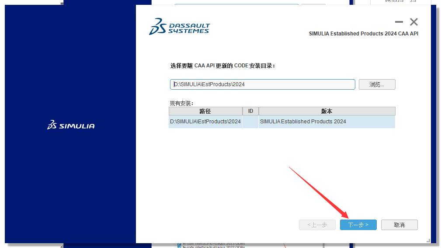Select the SIMULIA Established Products 2024 version cell
Image resolution: width=441 pixels, height=248 pixels.
point(327,122)
